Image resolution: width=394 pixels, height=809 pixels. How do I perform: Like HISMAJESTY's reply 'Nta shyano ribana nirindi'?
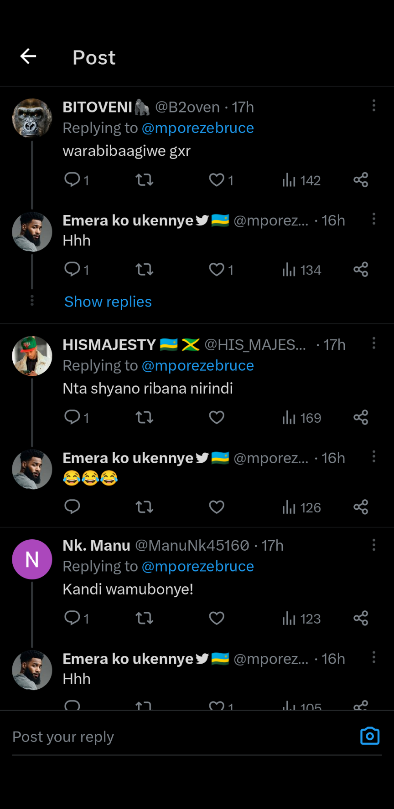[217, 417]
